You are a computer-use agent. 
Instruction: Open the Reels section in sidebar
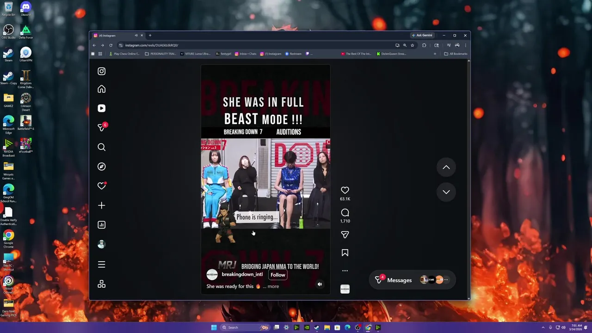[x=101, y=108]
